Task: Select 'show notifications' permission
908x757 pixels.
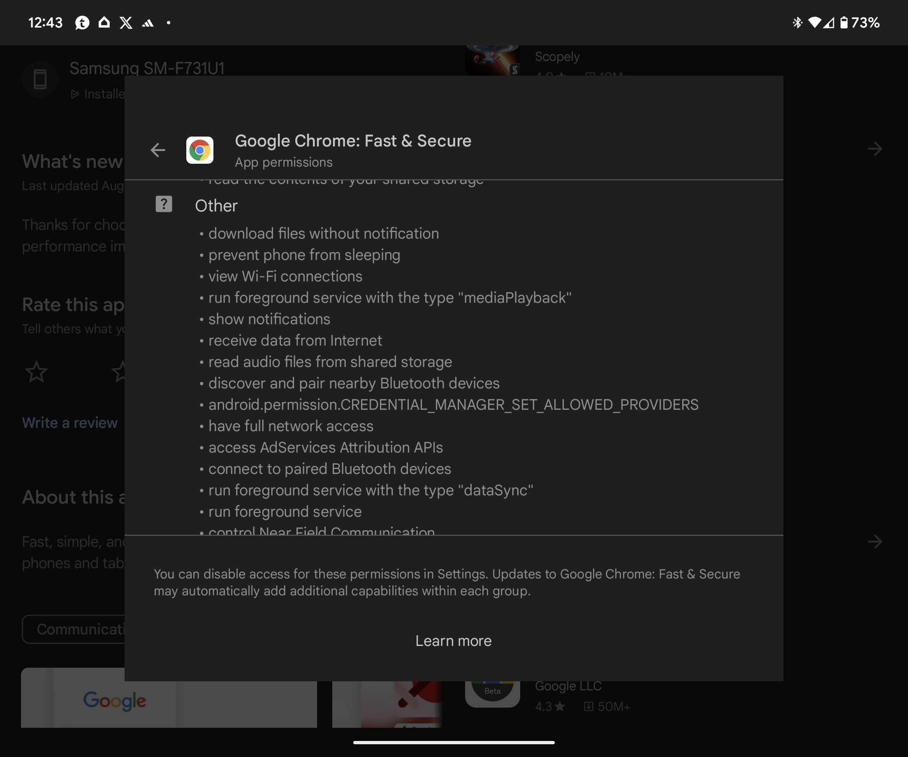Action: (269, 319)
